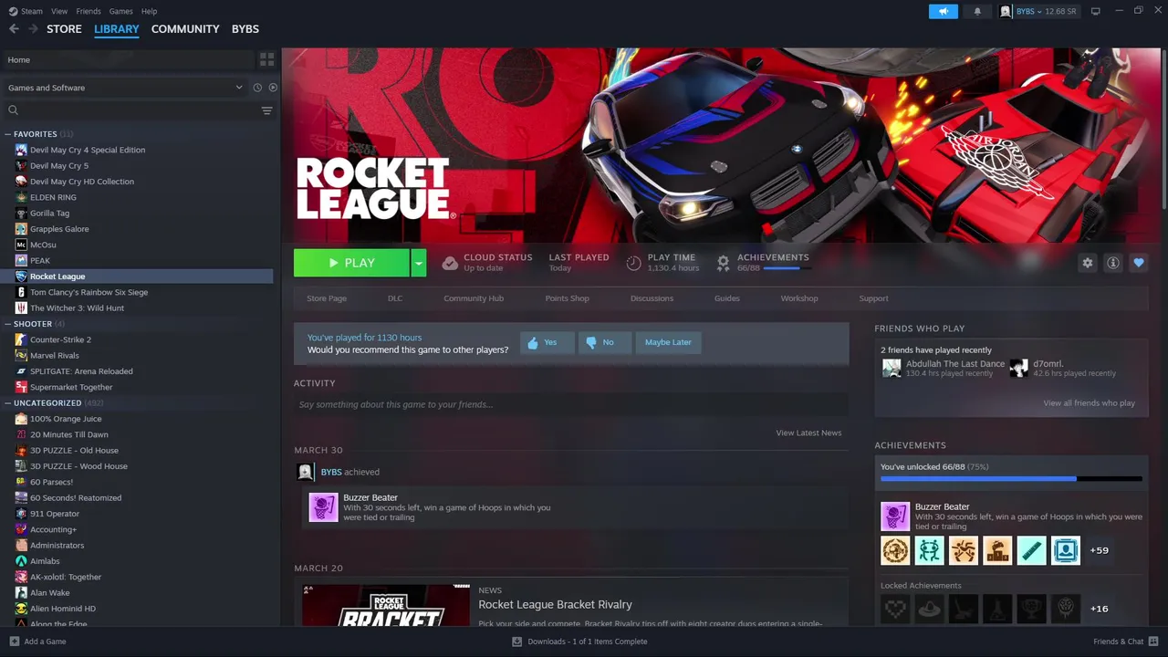Open View Latest News link
Viewport: 1168px width, 657px height.
coord(808,433)
